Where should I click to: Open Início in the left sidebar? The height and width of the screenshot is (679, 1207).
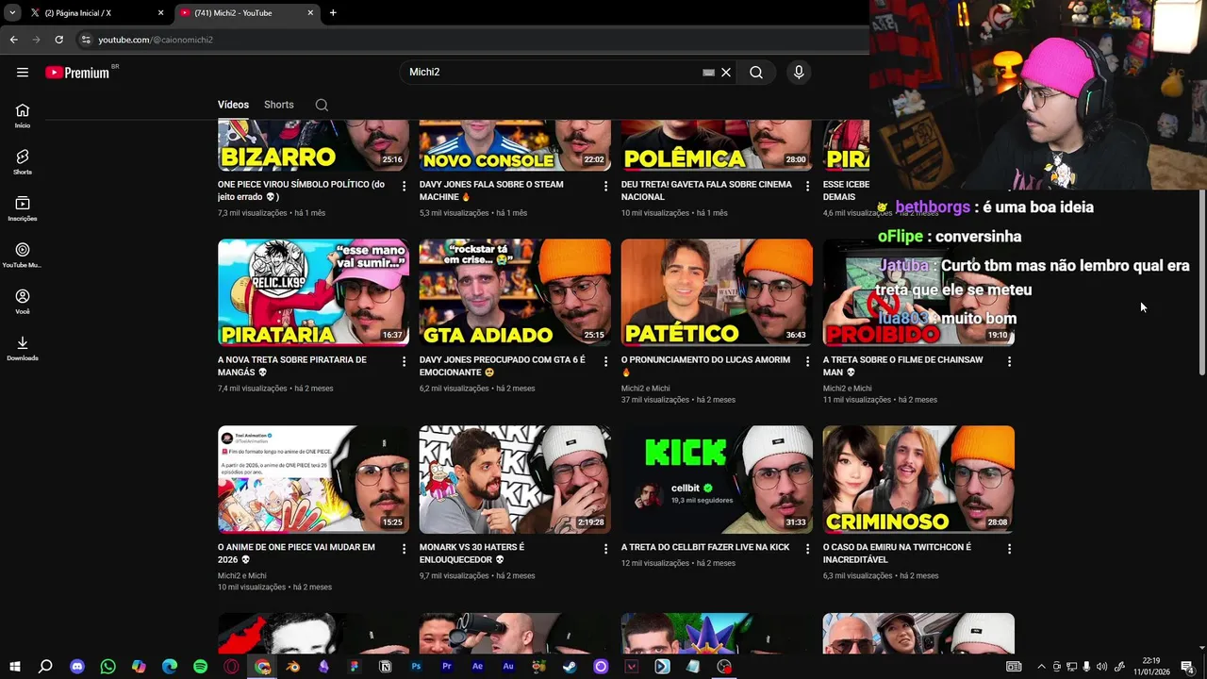tap(23, 115)
